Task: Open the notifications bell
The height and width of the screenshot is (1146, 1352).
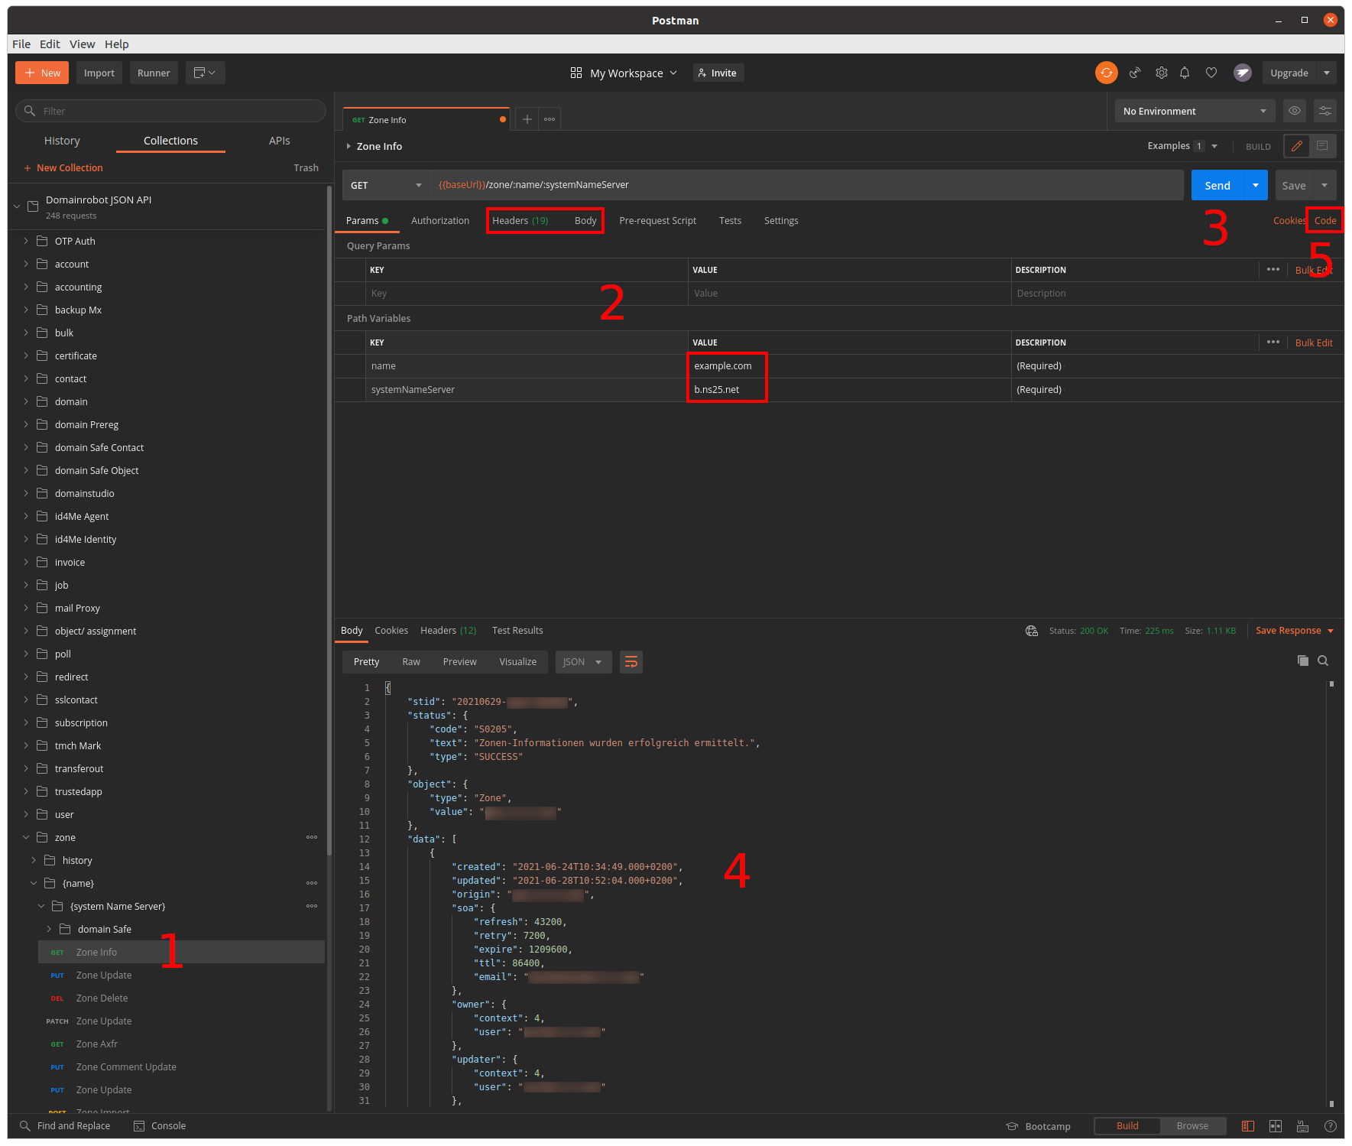Action: coord(1184,73)
